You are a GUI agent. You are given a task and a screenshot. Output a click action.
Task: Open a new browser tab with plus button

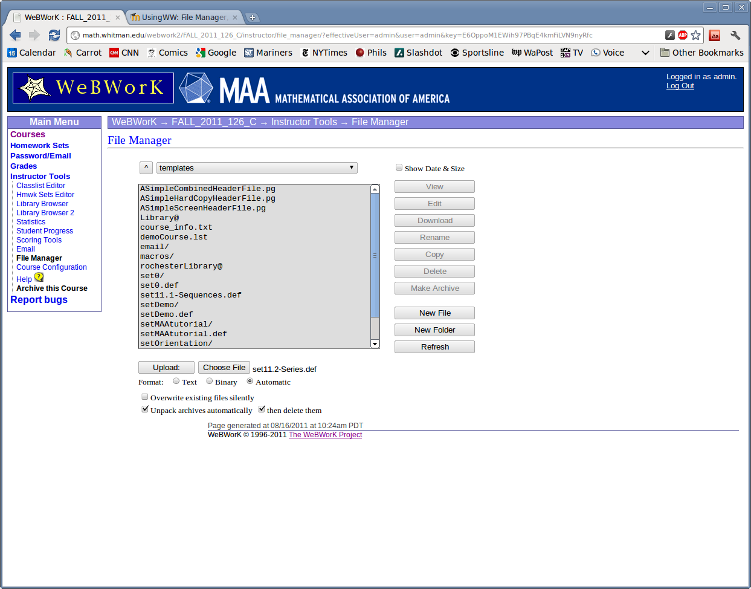click(x=253, y=18)
